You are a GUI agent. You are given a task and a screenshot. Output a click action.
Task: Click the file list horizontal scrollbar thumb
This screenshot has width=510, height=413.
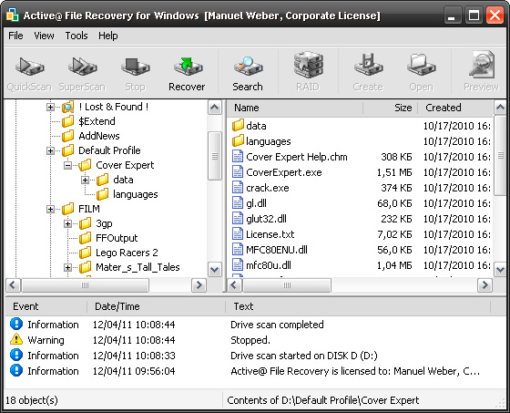click(x=287, y=285)
